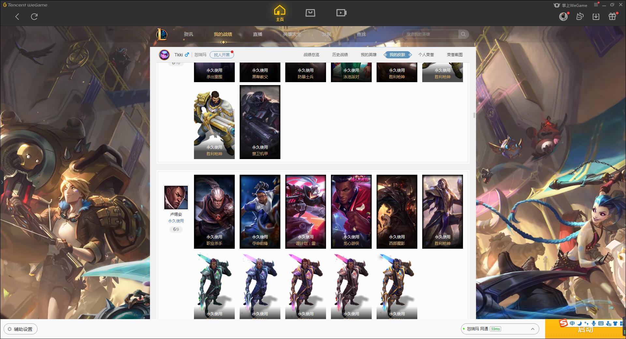Select the 源计划：雷 skin card

coord(306,212)
